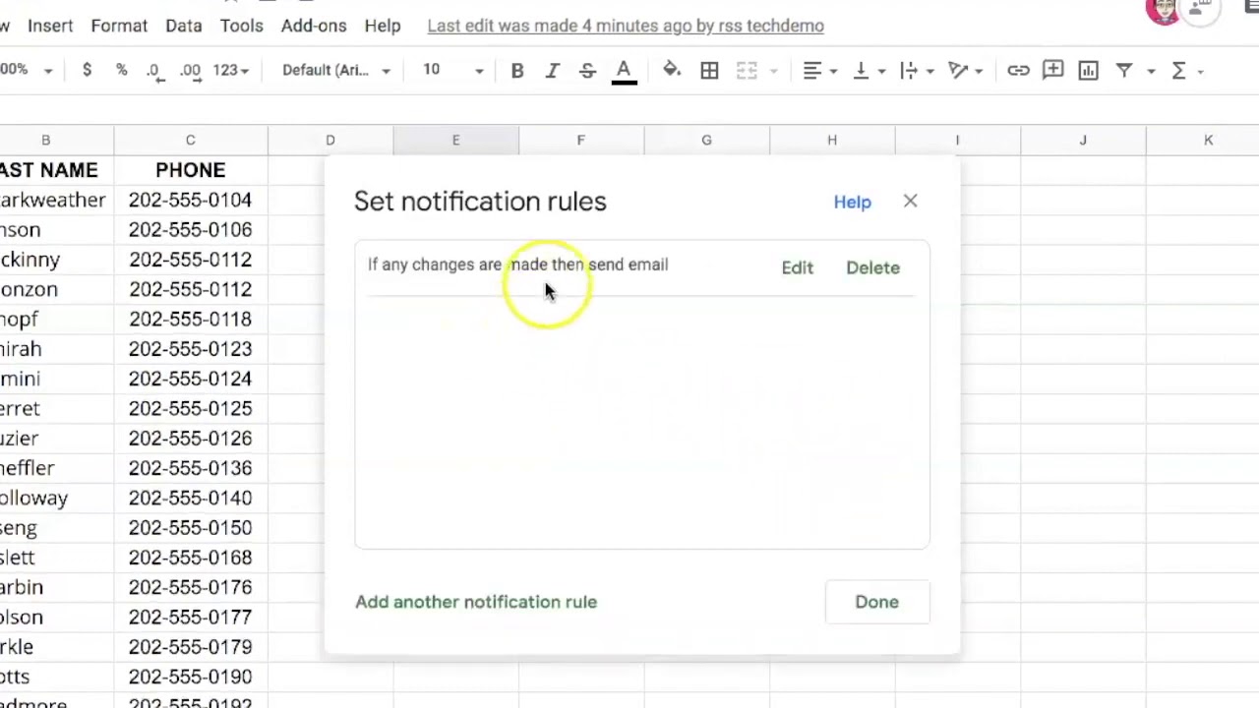Image resolution: width=1259 pixels, height=708 pixels.
Task: Delete the send email notification rule
Action: 873,267
